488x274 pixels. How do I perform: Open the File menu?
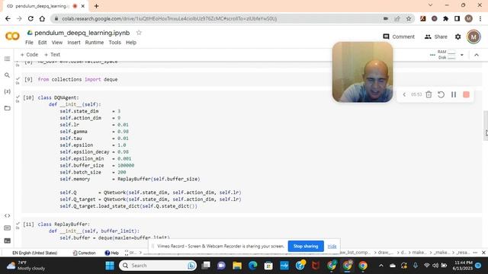pos(29,43)
